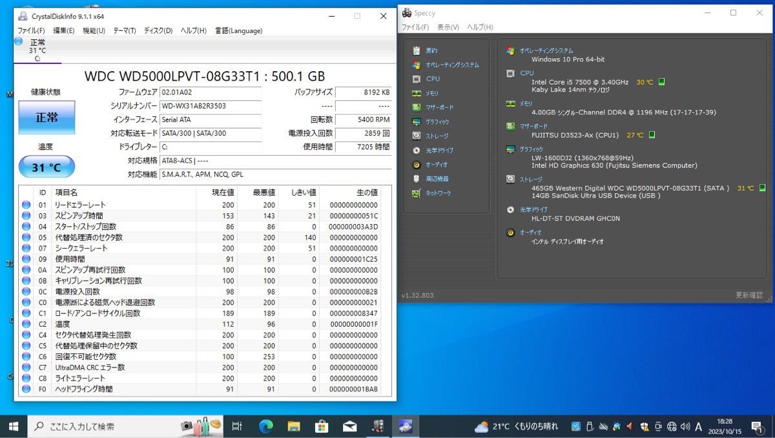
Task: Select the C: drive status tab
Action: (37, 50)
